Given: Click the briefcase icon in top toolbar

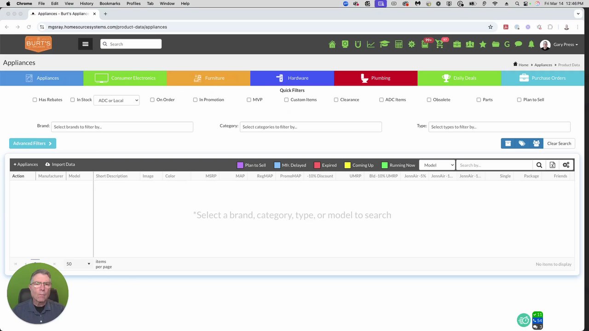Looking at the screenshot, I should coord(457,44).
